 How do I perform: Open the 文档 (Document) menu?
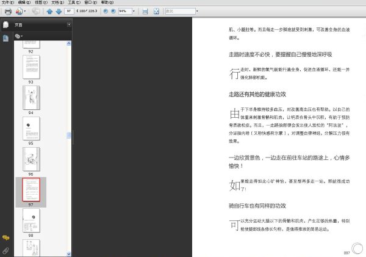pos(58,2)
